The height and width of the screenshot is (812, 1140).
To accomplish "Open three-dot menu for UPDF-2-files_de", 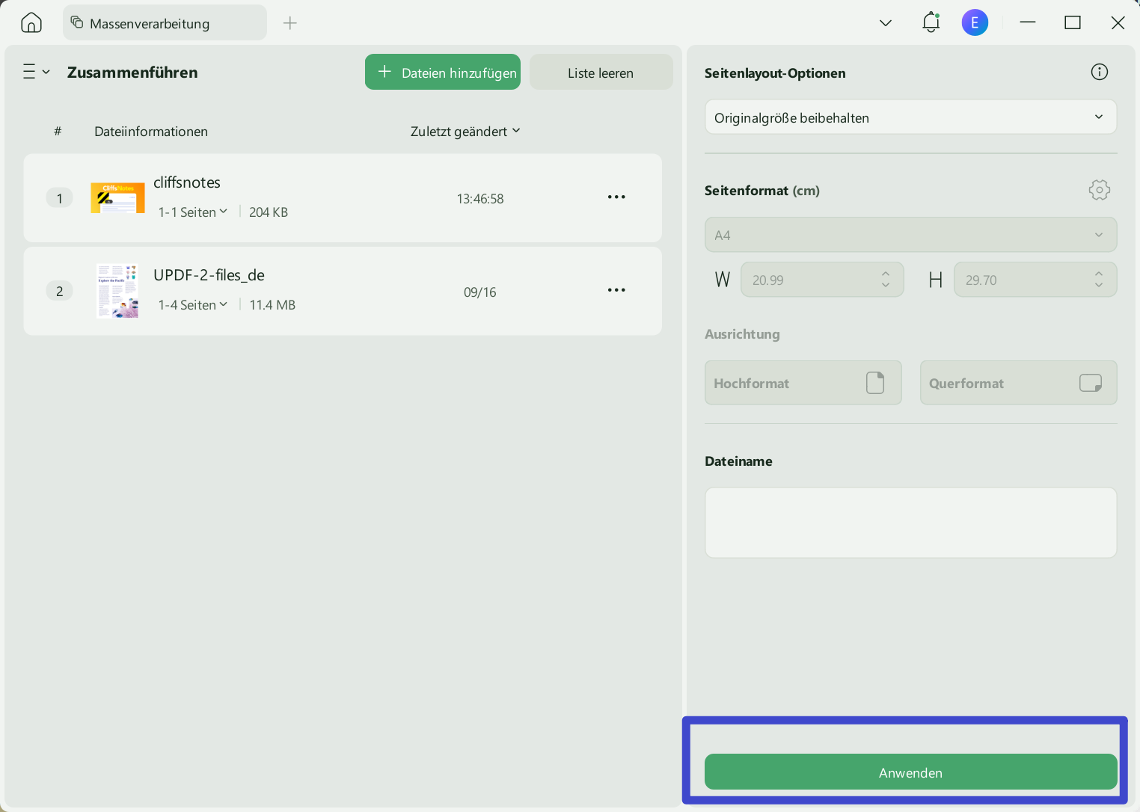I will pos(616,290).
